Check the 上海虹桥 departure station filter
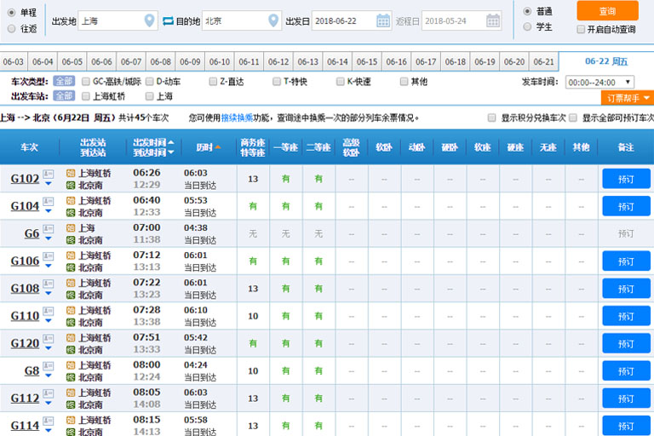654x436 pixels. click(x=86, y=96)
